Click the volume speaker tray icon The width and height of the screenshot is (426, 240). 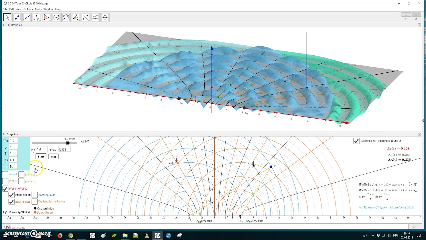coord(389,236)
